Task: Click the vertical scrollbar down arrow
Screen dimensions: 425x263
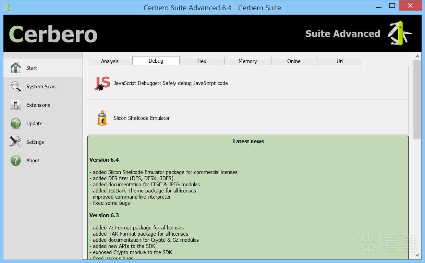Action: [417, 255]
